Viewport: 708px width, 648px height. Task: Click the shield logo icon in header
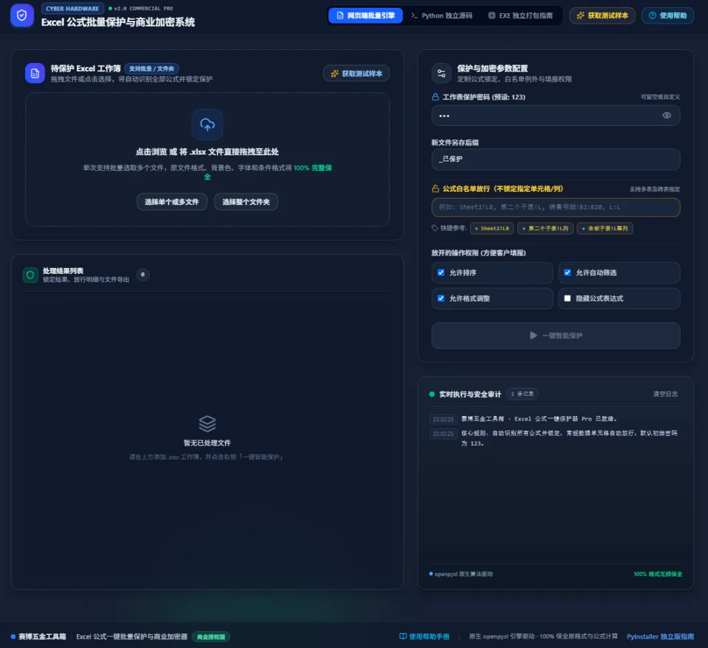(x=22, y=15)
